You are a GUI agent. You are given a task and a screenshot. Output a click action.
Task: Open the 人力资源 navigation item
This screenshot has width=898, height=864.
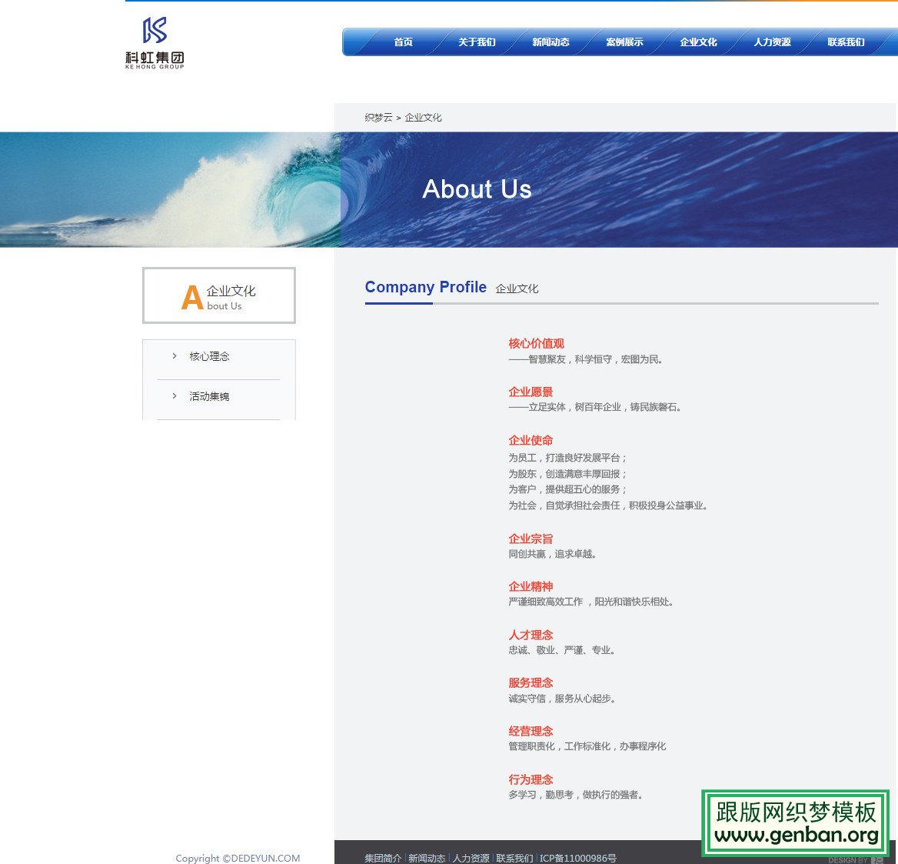tap(772, 42)
